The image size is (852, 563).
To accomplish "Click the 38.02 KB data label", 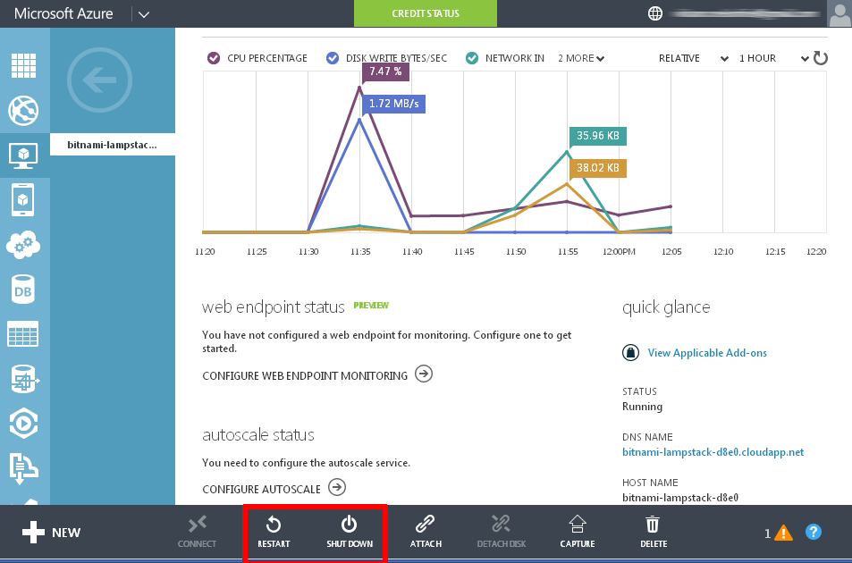I will [x=598, y=168].
